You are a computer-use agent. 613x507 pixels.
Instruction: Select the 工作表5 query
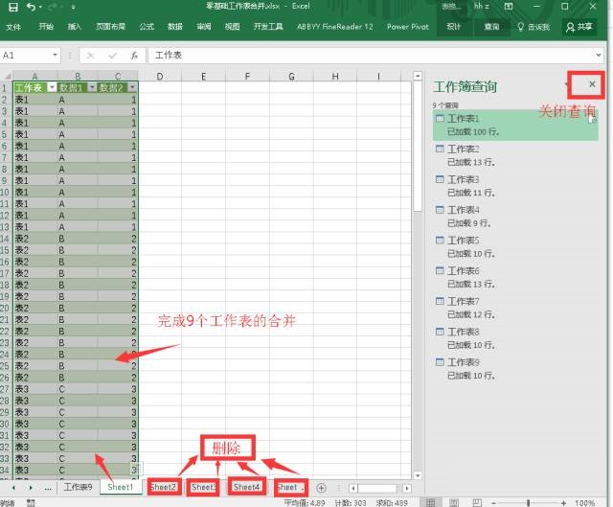click(515, 247)
